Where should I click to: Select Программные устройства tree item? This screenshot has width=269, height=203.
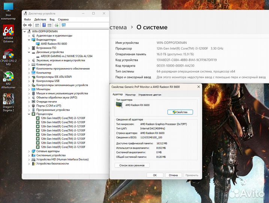(x=53, y=110)
